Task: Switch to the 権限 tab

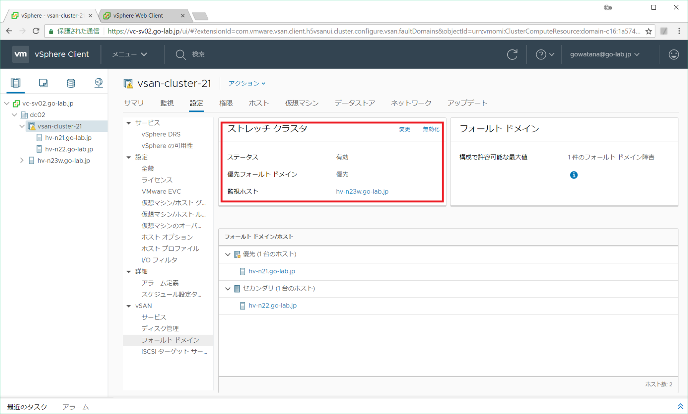Action: pyautogui.click(x=226, y=103)
